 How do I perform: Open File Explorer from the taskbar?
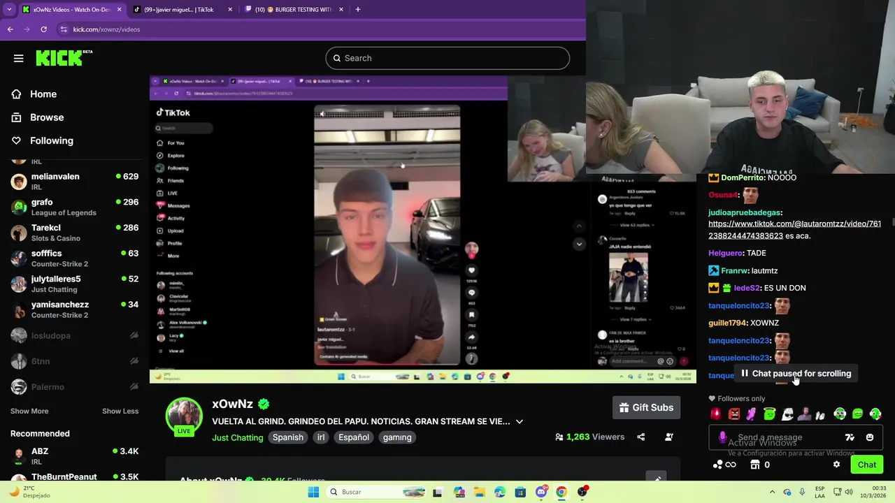click(x=479, y=492)
